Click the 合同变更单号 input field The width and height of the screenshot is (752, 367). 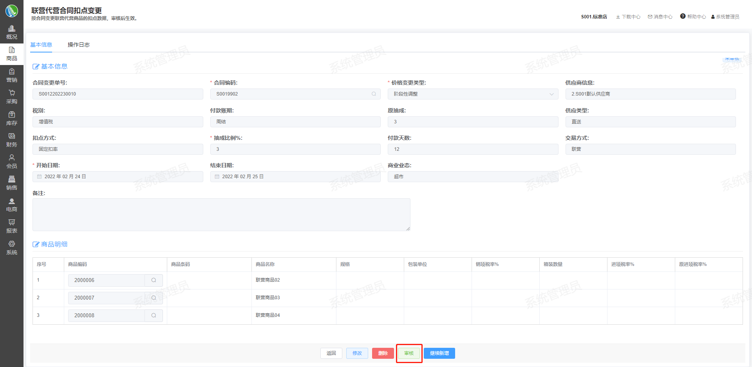coord(118,94)
